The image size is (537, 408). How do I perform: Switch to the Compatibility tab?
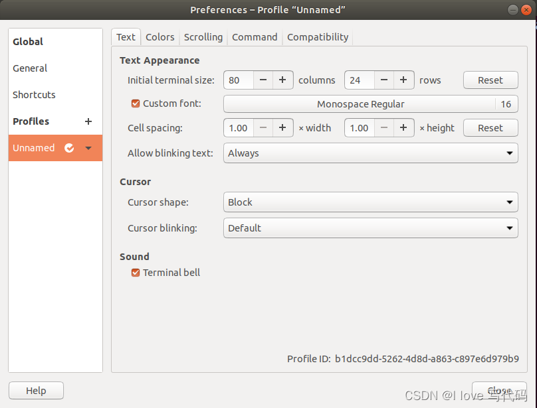318,37
